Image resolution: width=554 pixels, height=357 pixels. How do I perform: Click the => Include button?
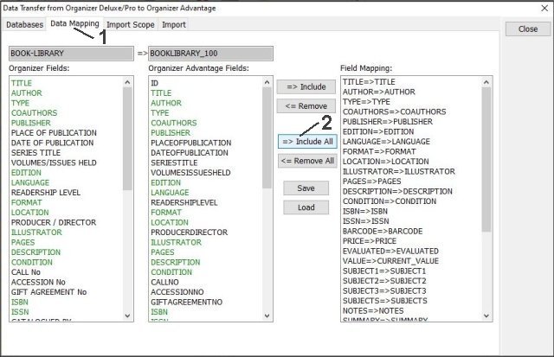pyautogui.click(x=306, y=86)
